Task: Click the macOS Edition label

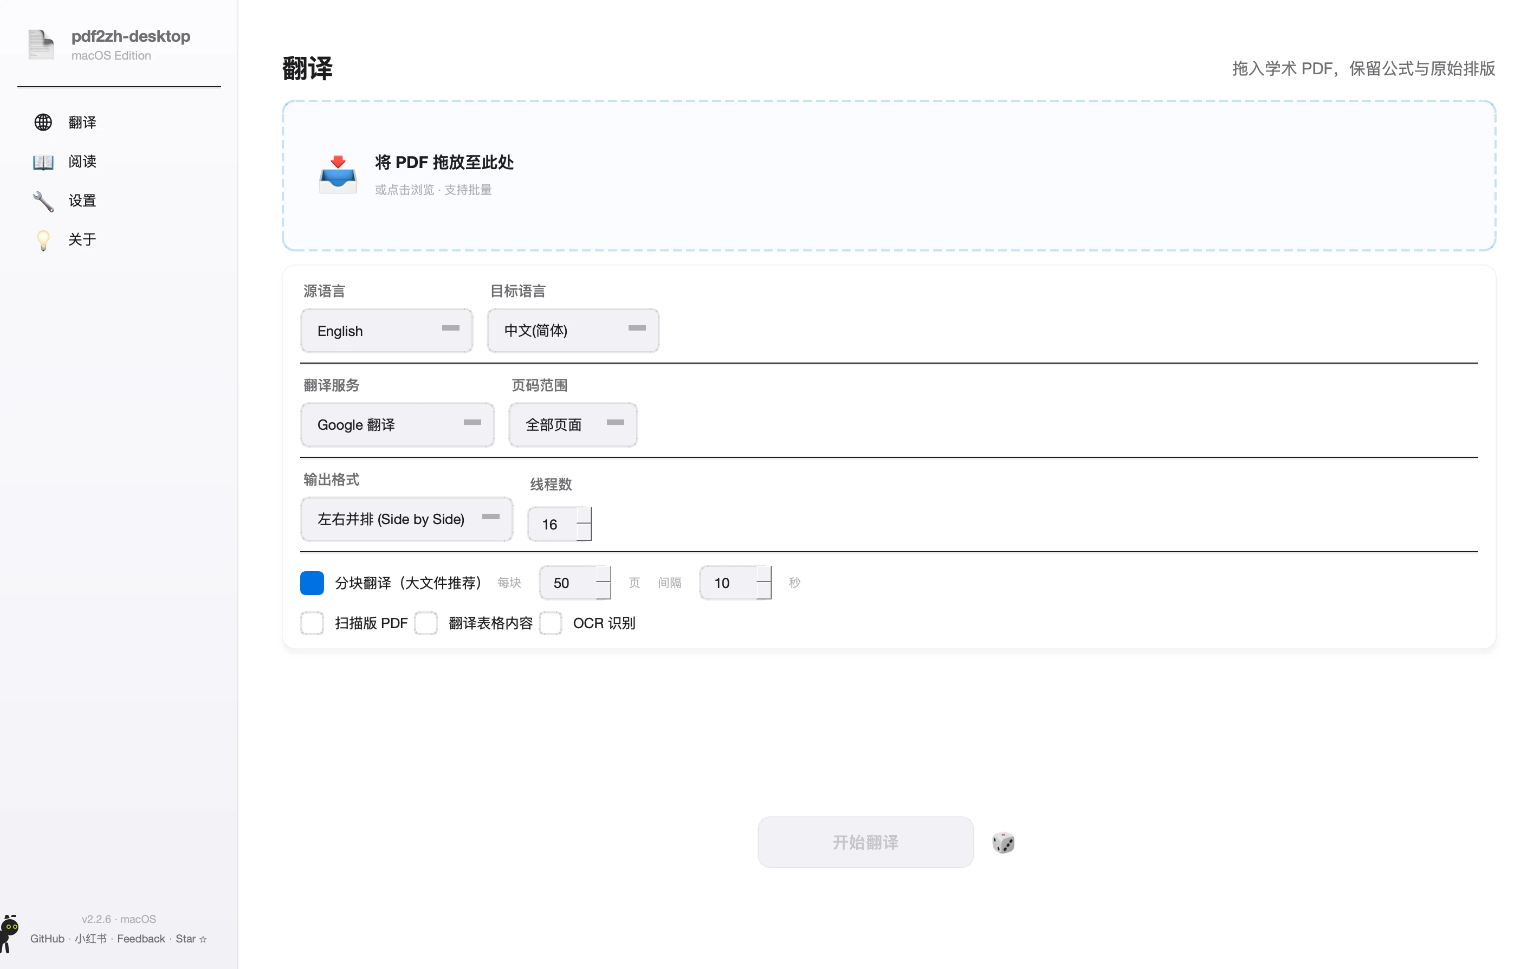Action: [x=111, y=56]
